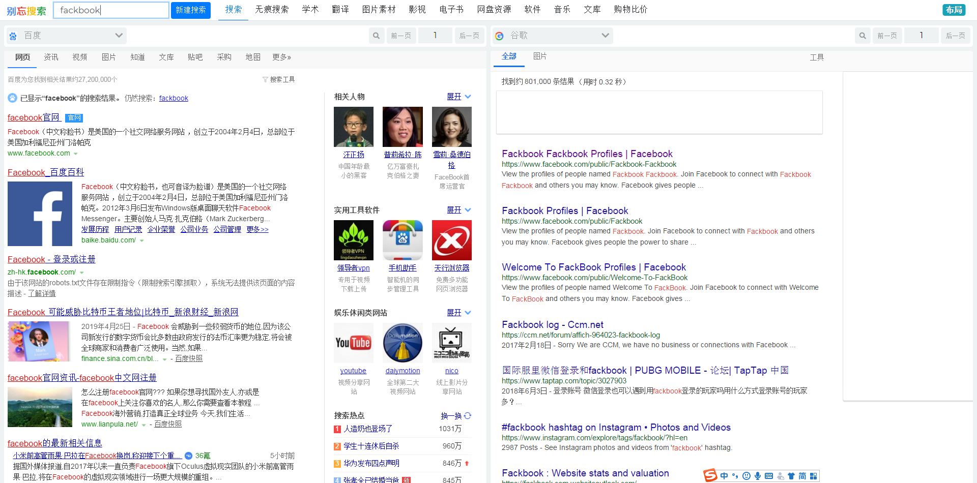Click the 普莉希拉·陈 person photo
977x483 pixels.
403,127
